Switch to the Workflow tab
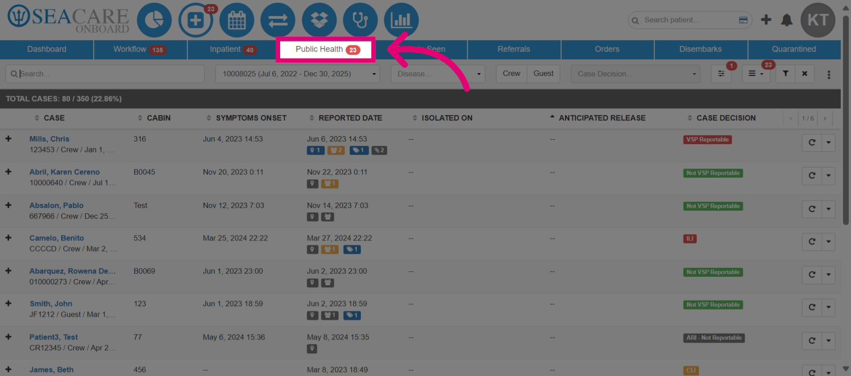 (140, 49)
